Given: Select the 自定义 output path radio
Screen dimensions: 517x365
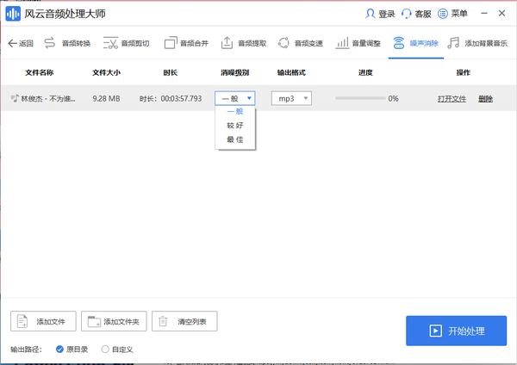Looking at the screenshot, I should tap(105, 349).
